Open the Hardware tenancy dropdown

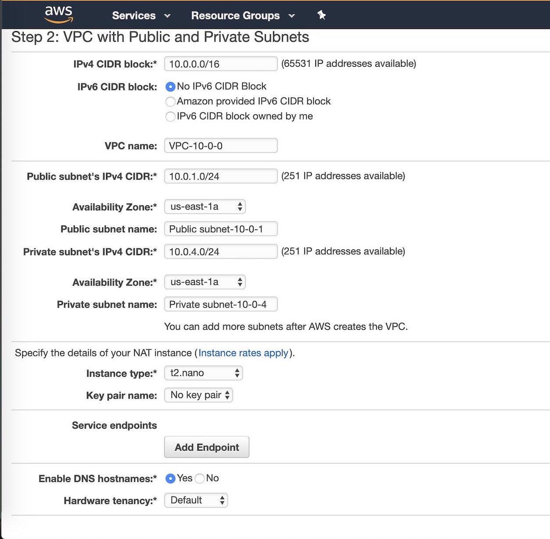[196, 500]
